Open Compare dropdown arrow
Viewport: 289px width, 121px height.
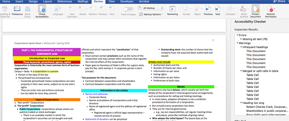coord(234,8)
